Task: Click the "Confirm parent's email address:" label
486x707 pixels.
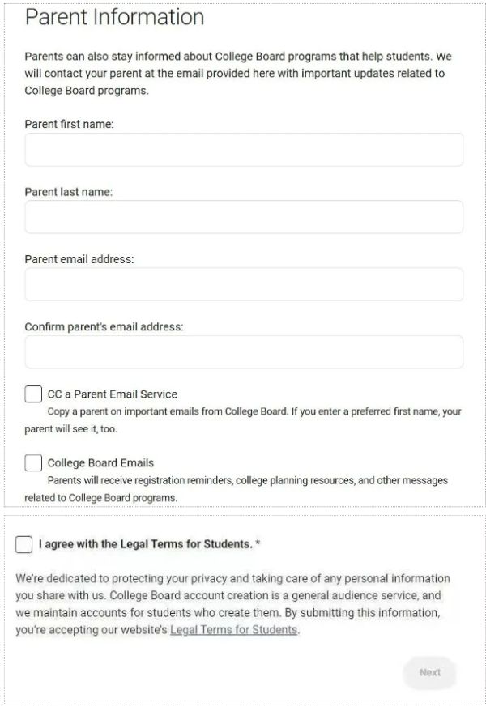Action: pos(104,327)
